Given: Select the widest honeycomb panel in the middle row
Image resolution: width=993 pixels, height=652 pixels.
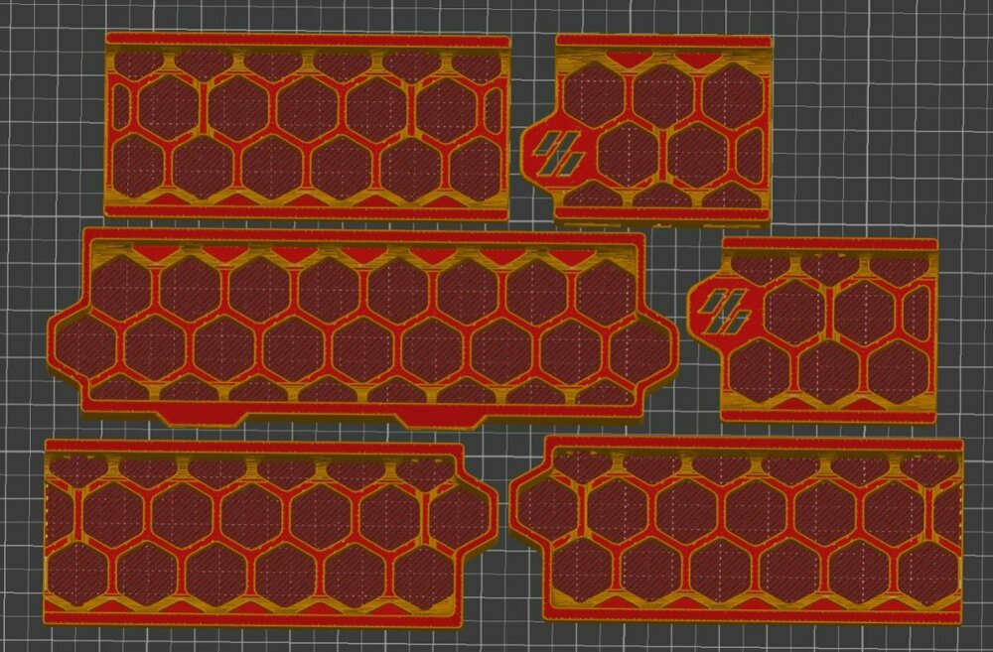Looking at the screenshot, I should [362, 327].
